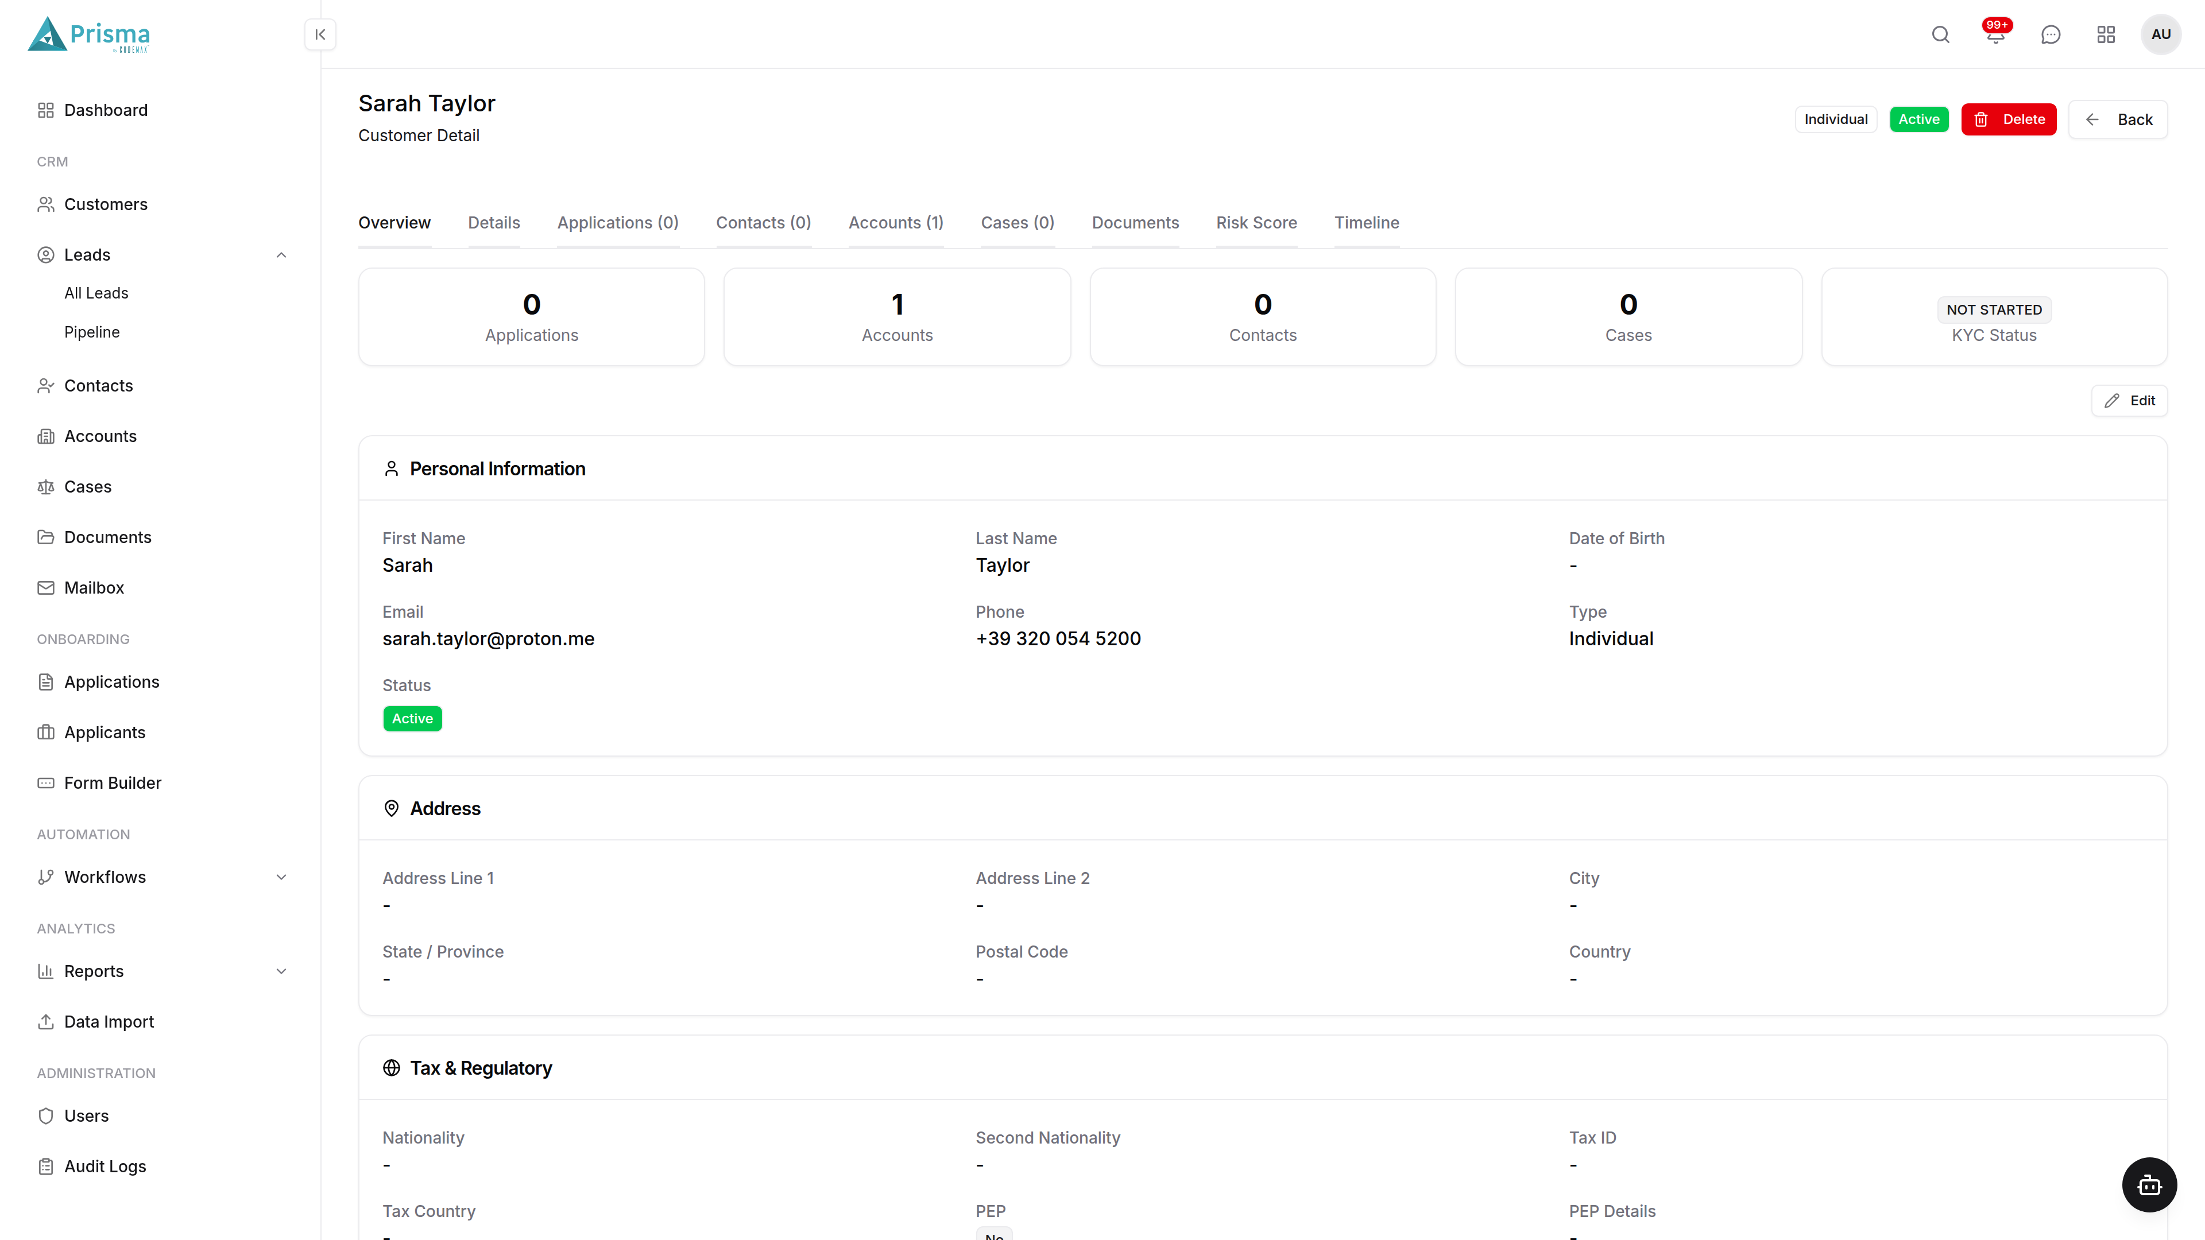
Task: Click the Documents folder icon
Action: click(x=46, y=537)
